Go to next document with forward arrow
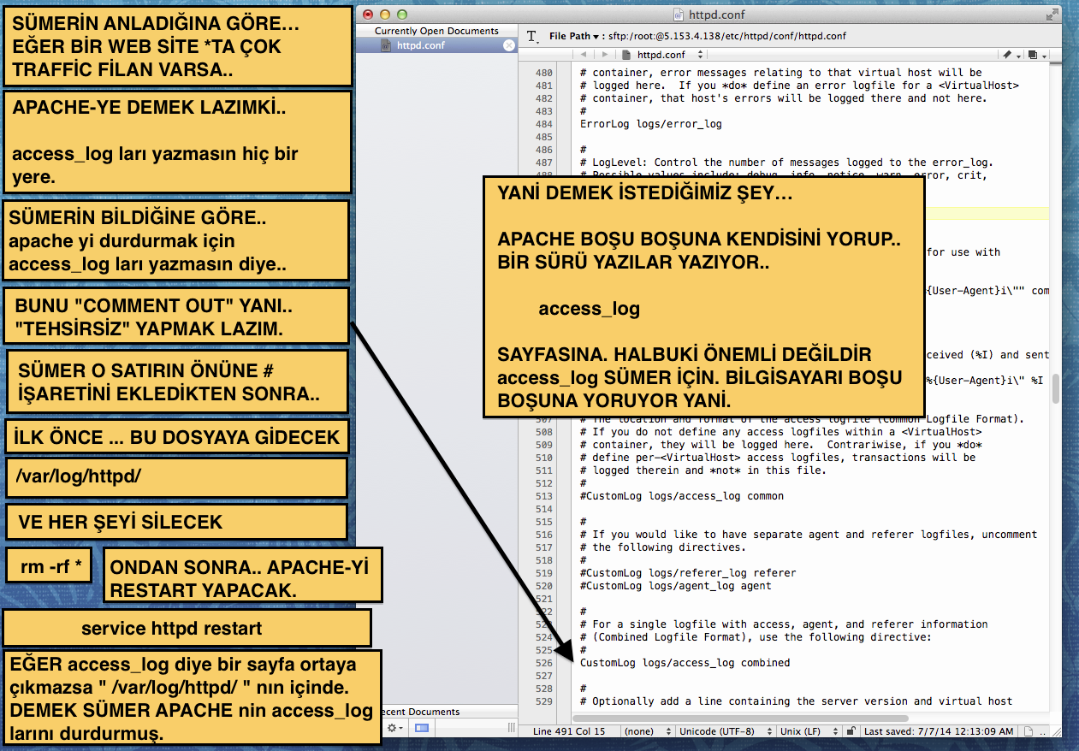This screenshot has width=1079, height=751. tap(605, 55)
